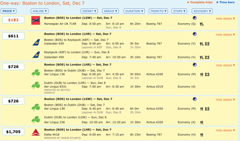Click the Delta 4418 triangle logo

[36, 132]
